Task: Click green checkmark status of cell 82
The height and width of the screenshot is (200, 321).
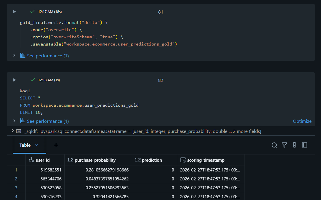Action: pos(32,80)
